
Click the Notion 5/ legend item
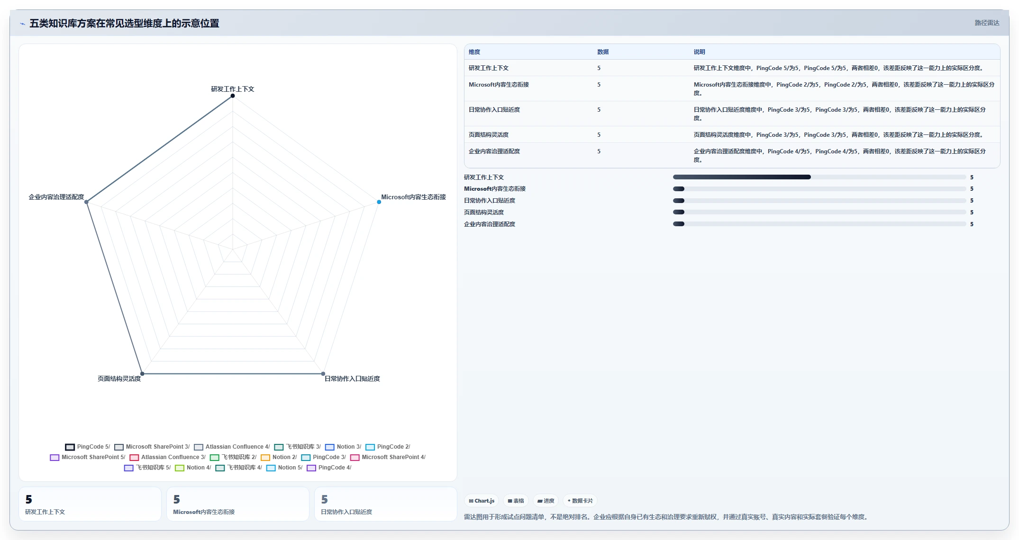click(284, 468)
